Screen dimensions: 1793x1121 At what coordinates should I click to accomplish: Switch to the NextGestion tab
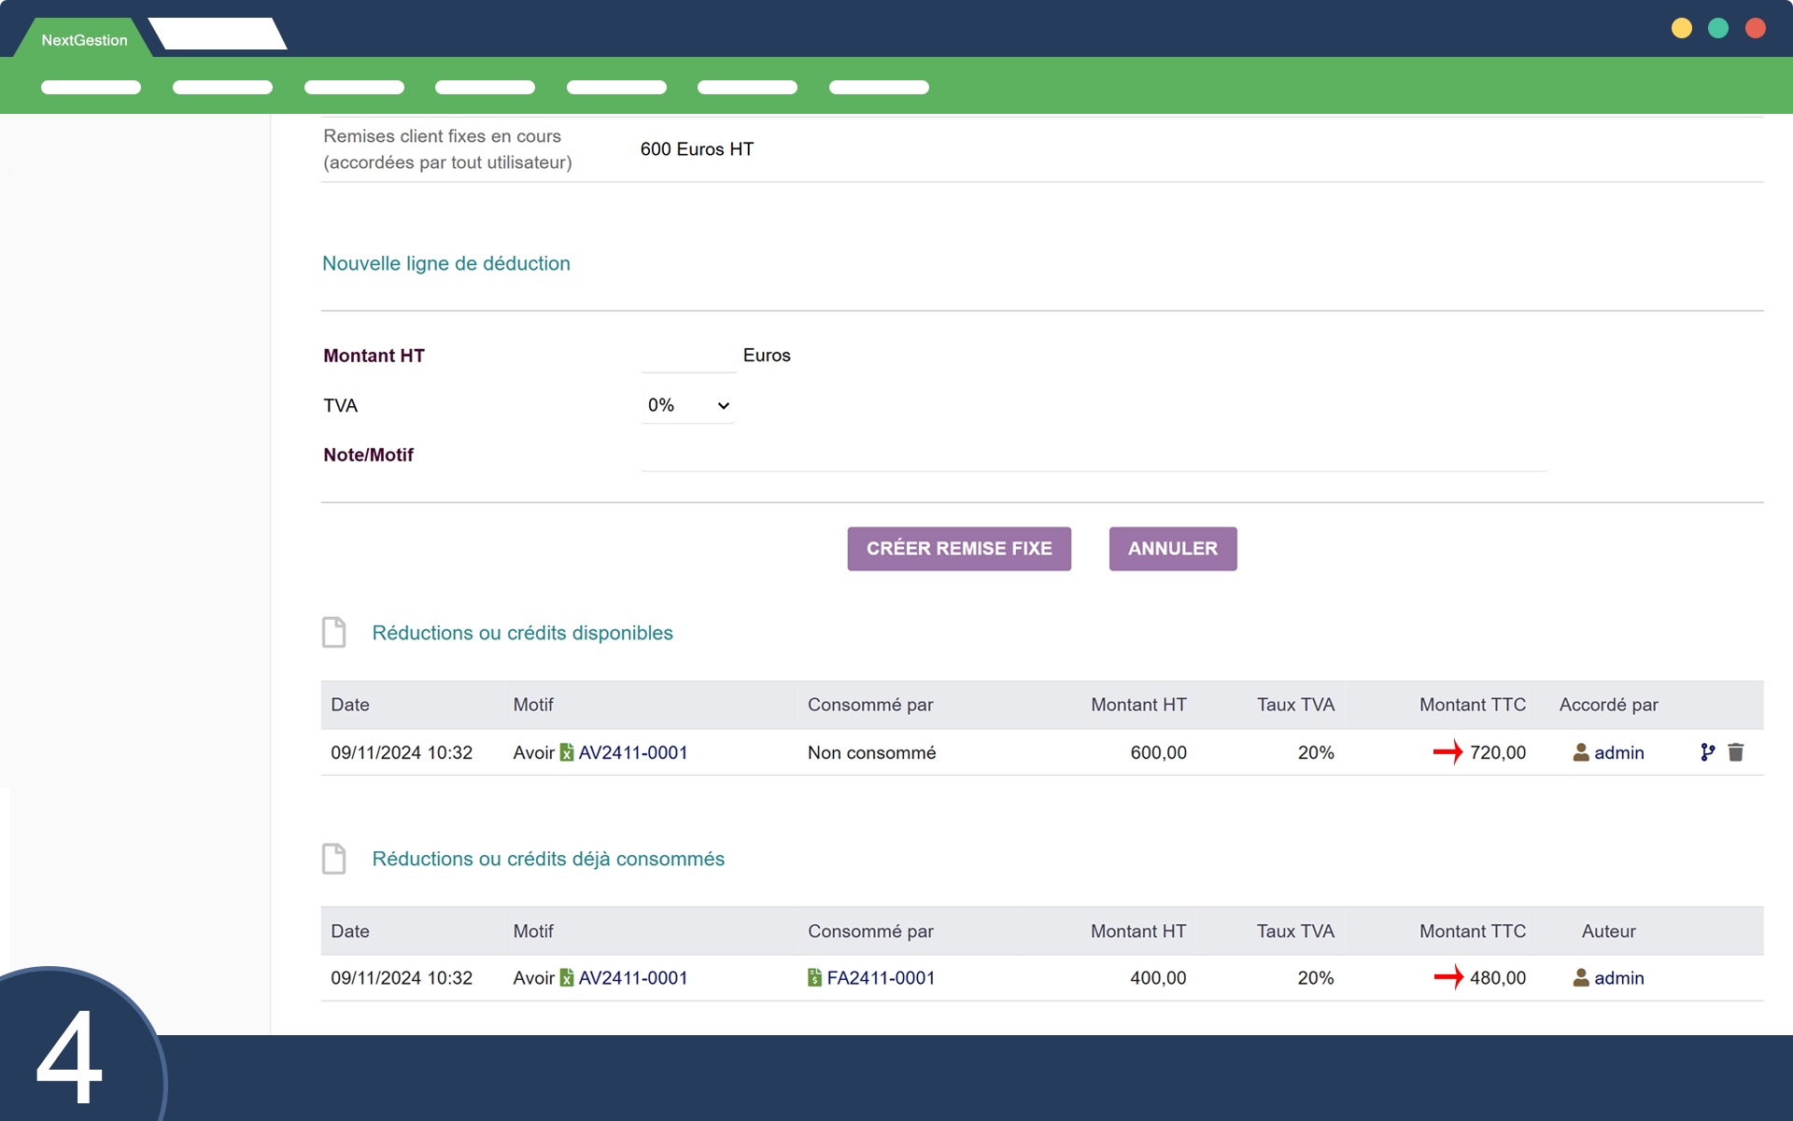(x=84, y=39)
